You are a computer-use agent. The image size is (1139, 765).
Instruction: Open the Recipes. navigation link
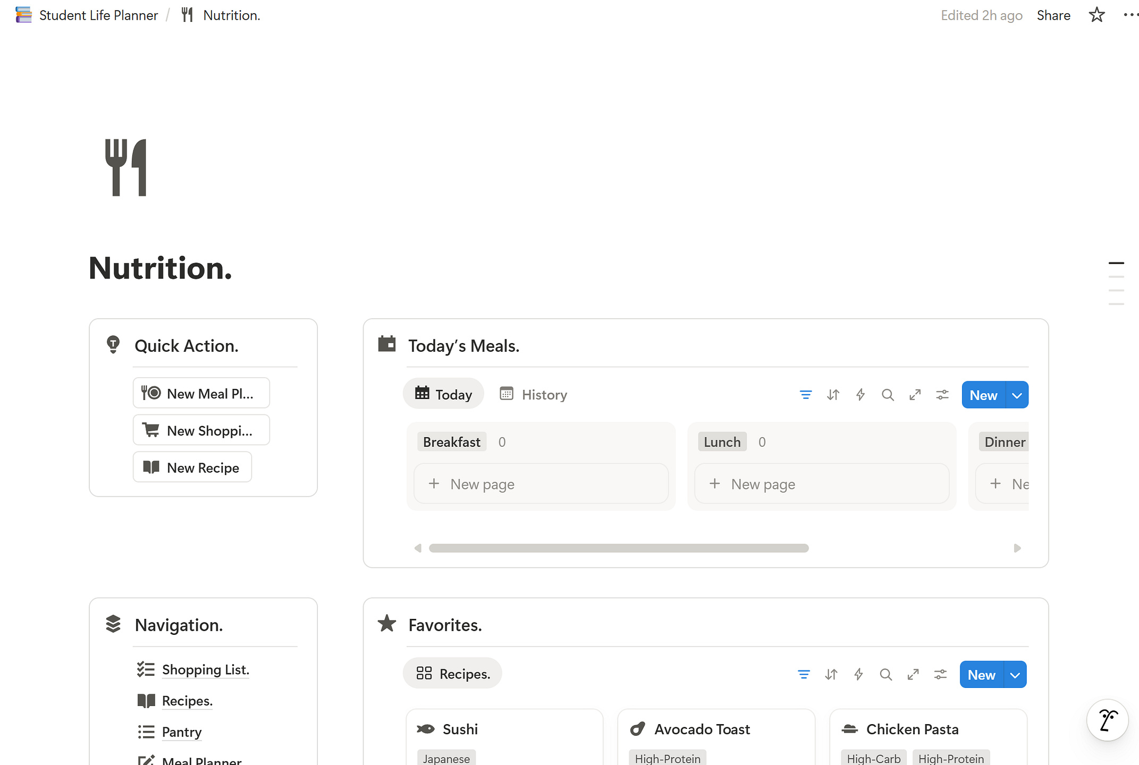pos(187,701)
